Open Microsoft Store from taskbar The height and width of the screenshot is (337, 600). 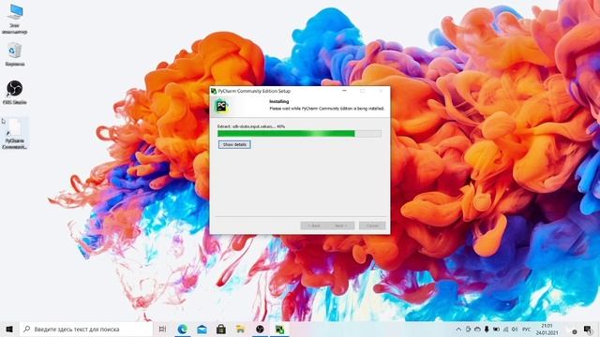[x=221, y=329]
